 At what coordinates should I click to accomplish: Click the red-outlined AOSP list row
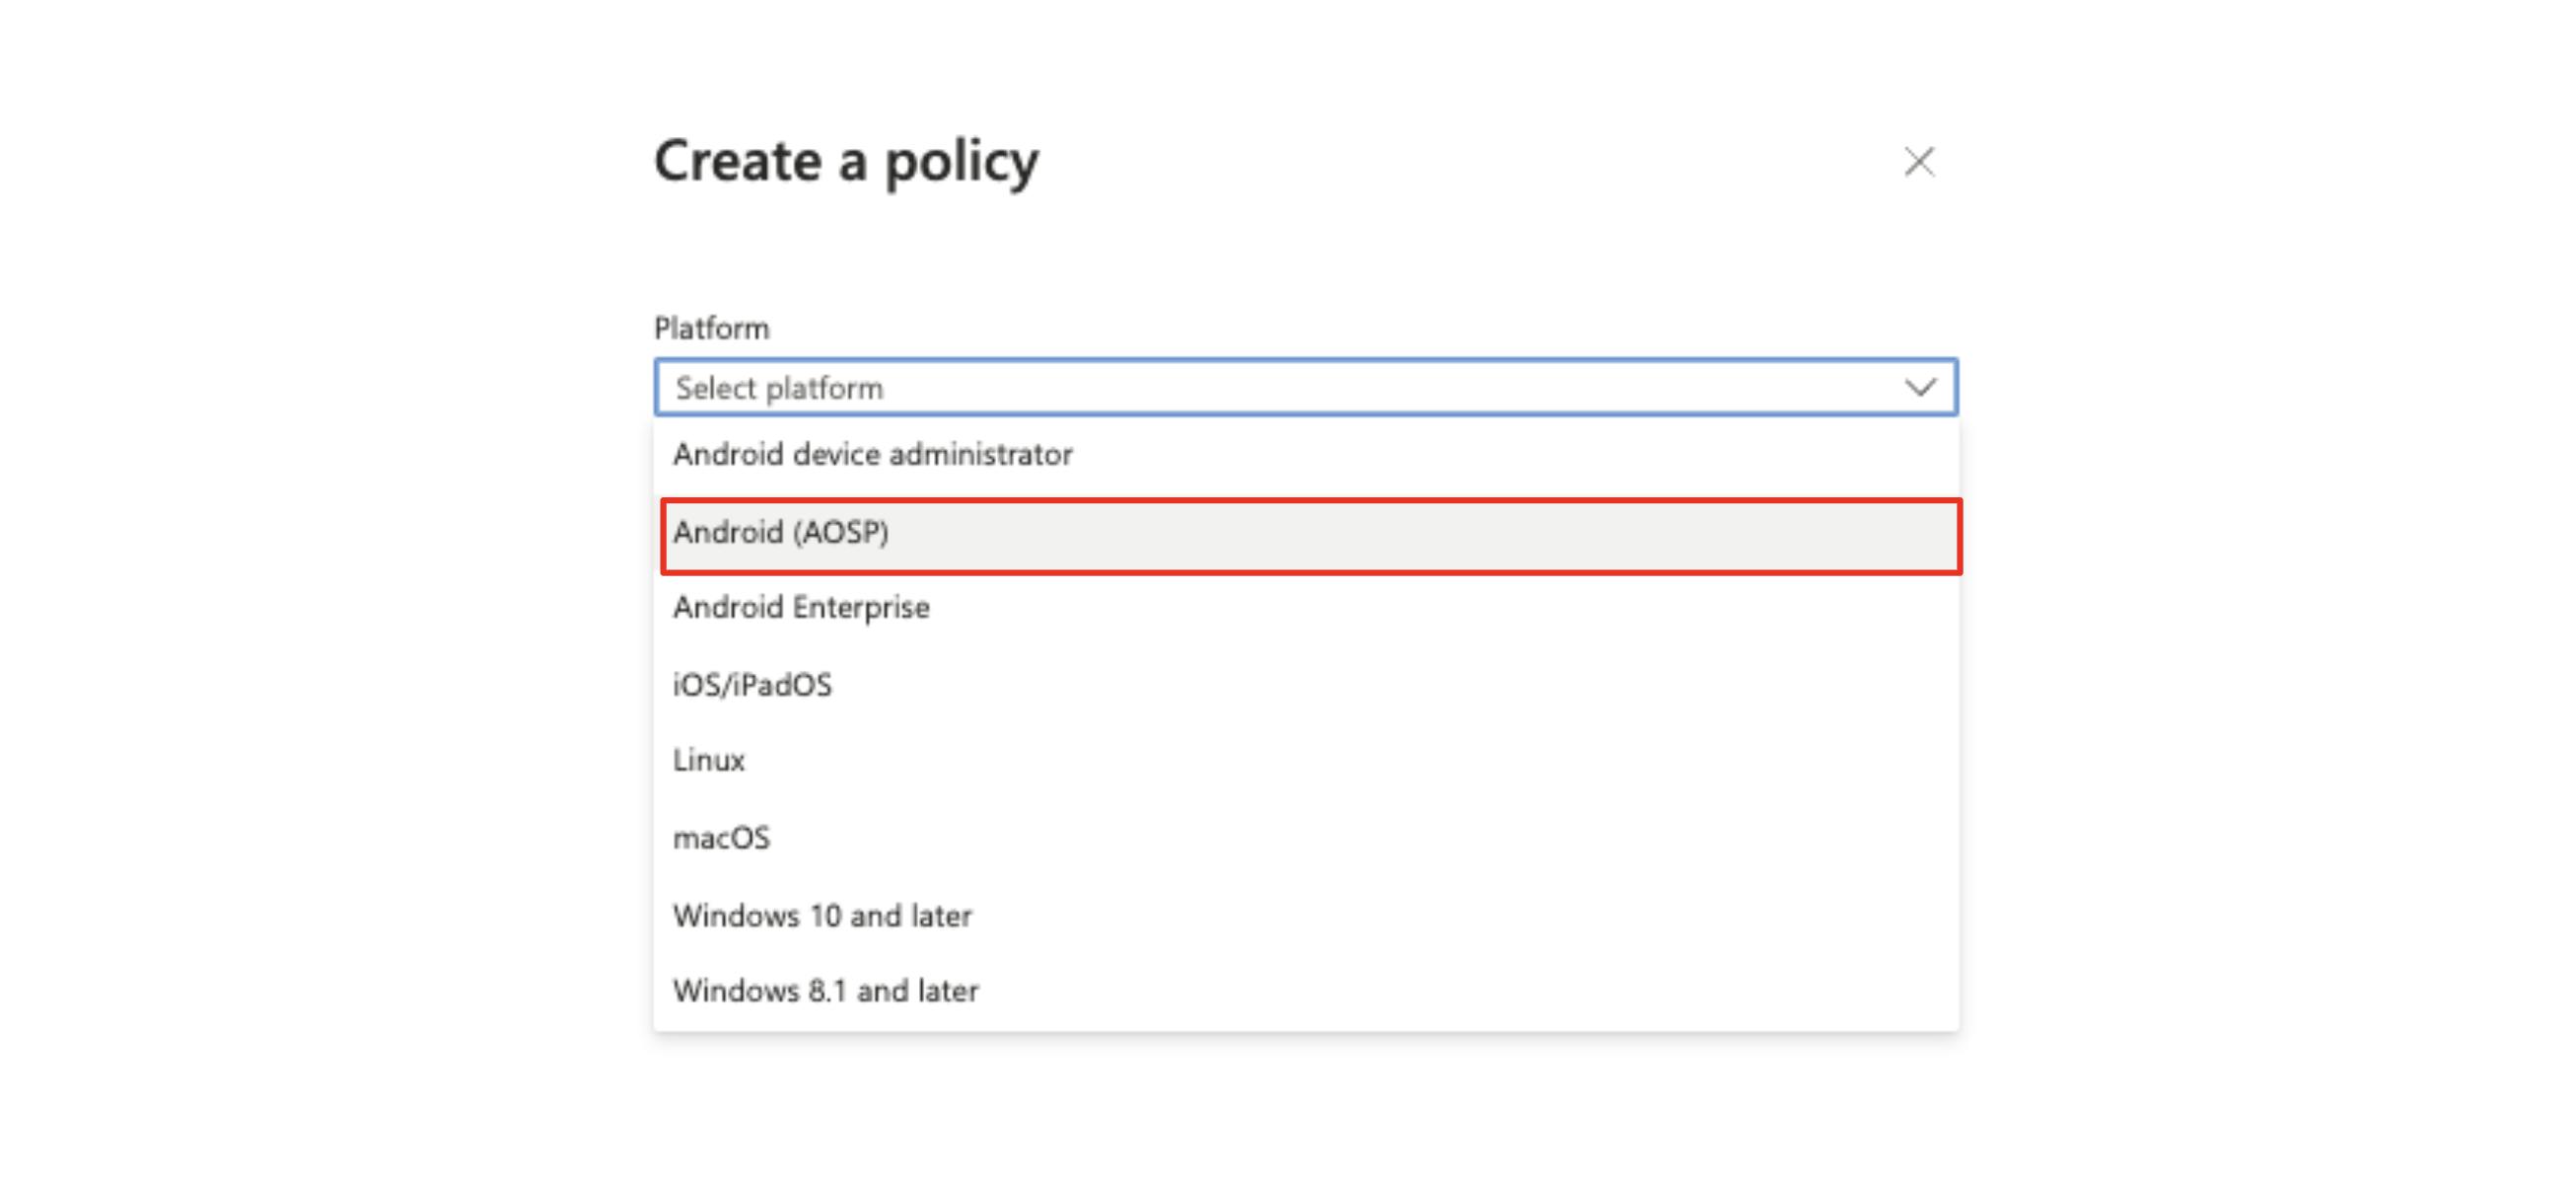pyautogui.click(x=1310, y=536)
